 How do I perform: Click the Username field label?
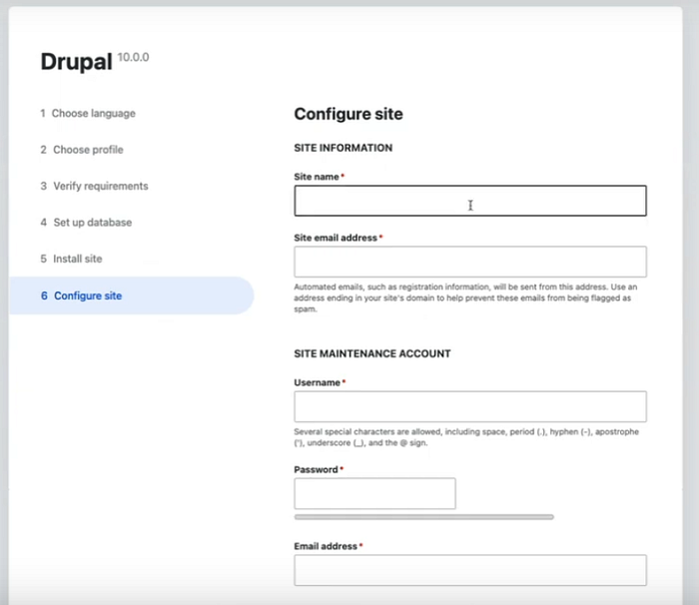317,382
